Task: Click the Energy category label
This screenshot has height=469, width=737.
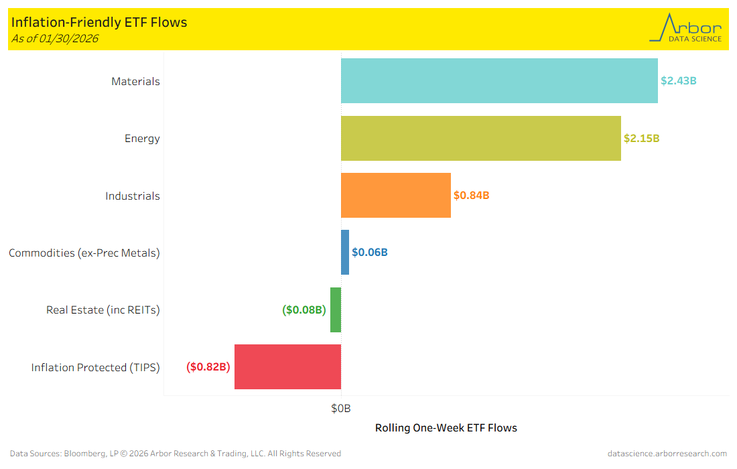Action: click(142, 139)
